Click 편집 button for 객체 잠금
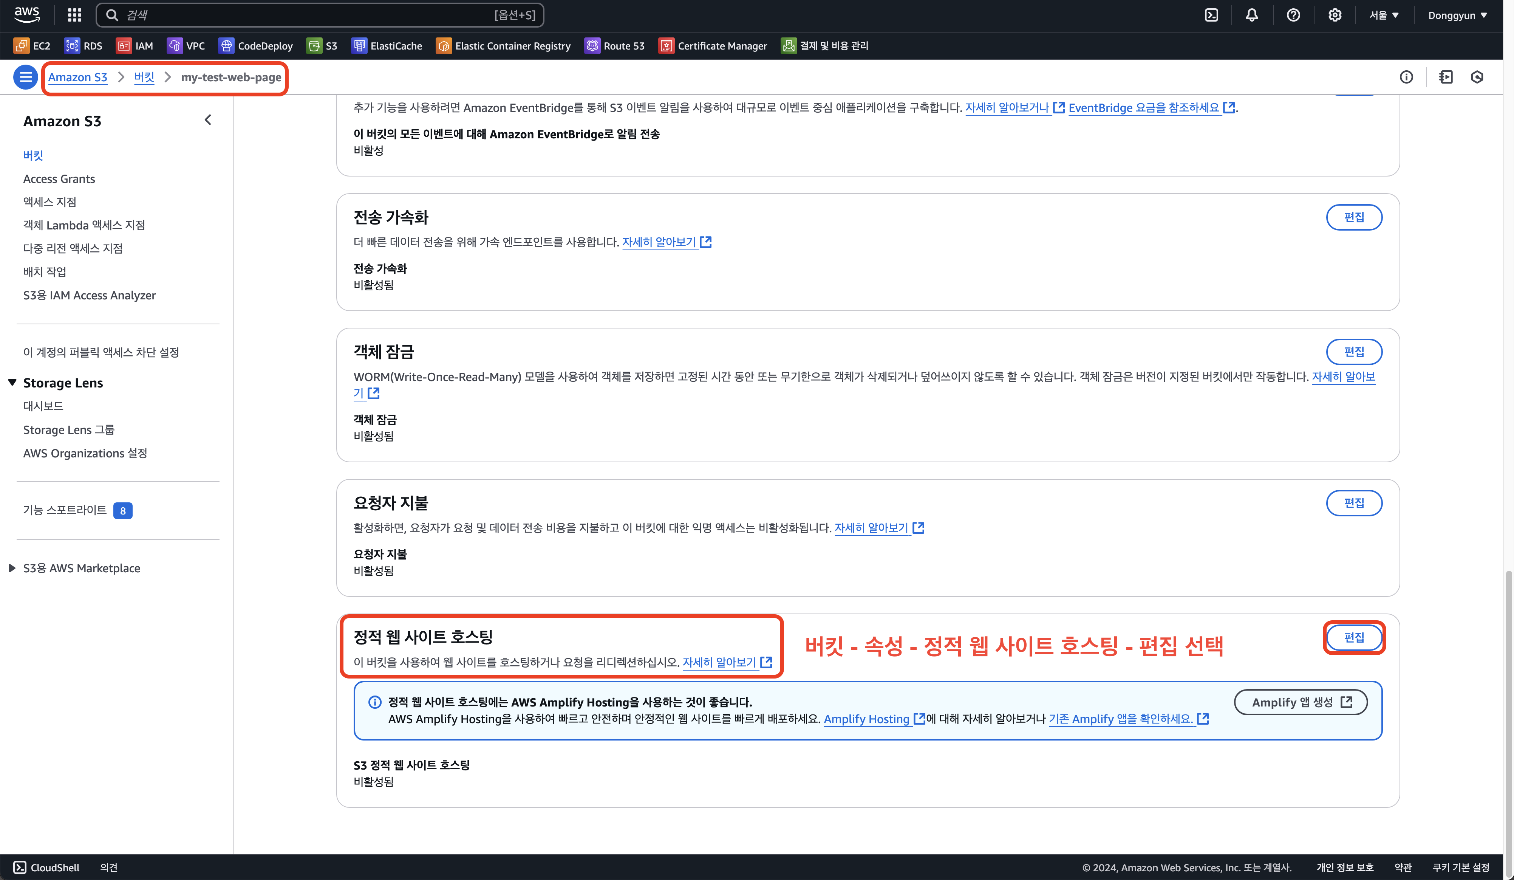The width and height of the screenshot is (1514, 880). (1354, 352)
